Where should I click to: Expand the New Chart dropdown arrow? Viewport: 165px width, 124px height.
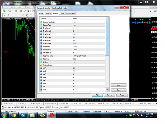pos(7,11)
